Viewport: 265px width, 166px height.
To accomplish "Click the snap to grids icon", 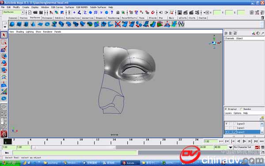I will coord(131,12).
